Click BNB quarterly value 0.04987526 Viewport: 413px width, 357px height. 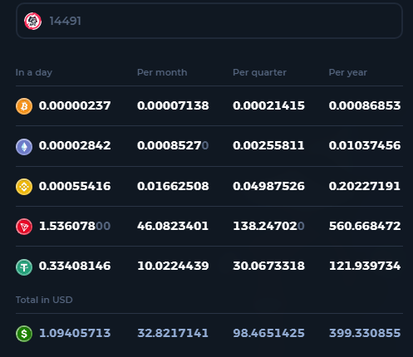(x=268, y=186)
